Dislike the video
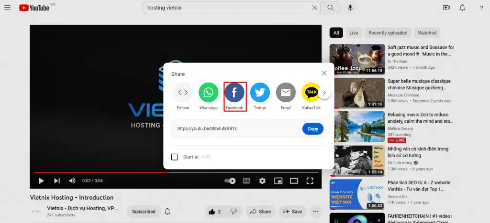Viewport: 490px width, 223px height. (x=234, y=212)
